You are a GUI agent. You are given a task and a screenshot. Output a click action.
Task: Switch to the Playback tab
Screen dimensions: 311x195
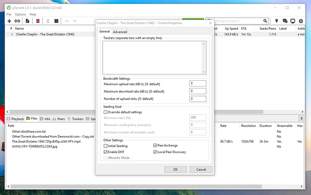coord(15,119)
